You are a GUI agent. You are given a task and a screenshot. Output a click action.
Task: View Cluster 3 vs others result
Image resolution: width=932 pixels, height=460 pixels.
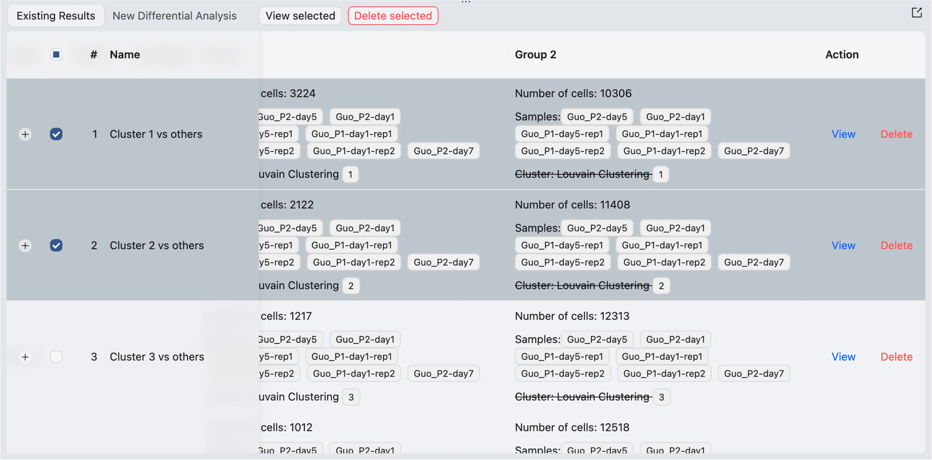[843, 357]
